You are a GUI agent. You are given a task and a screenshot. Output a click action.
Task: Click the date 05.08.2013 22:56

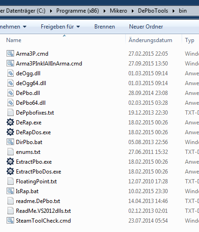148,142
